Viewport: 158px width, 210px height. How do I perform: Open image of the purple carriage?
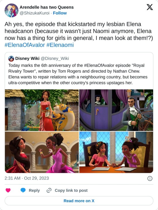pyautogui.click(x=116, y=110)
